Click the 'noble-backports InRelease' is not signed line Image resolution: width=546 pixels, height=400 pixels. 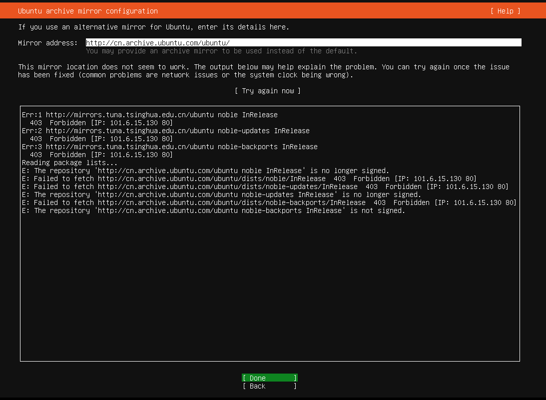click(213, 210)
